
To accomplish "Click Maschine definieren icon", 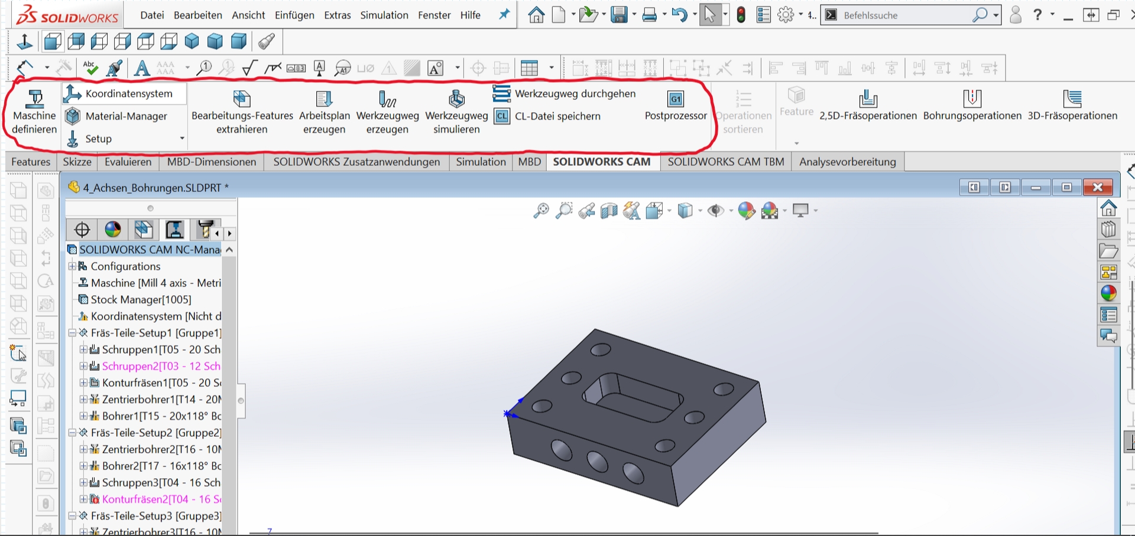I will [x=35, y=99].
